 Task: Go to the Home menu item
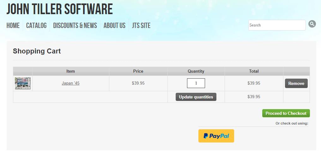tap(13, 25)
